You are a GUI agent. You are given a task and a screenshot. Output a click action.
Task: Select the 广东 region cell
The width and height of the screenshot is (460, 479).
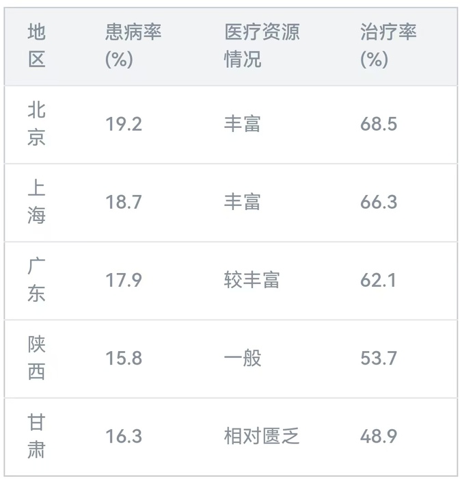37,280
